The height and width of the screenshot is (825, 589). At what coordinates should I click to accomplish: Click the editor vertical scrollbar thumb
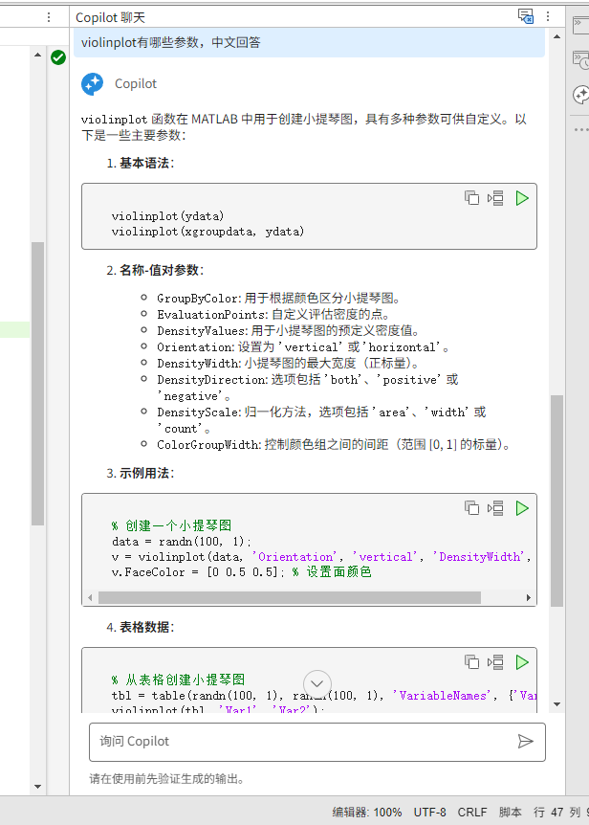click(37, 384)
